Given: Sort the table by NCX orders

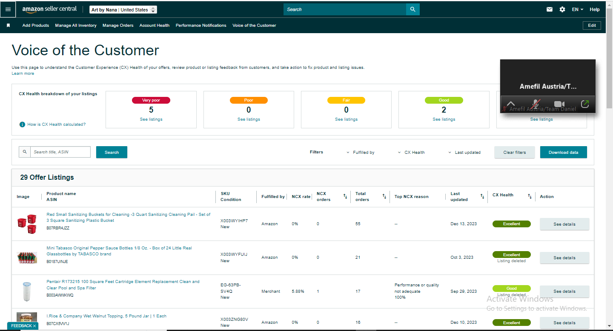Looking at the screenshot, I should pyautogui.click(x=345, y=196).
